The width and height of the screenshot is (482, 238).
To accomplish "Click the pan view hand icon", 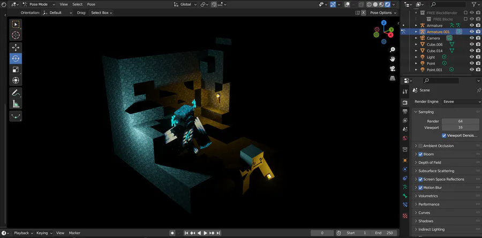I will (393, 59).
